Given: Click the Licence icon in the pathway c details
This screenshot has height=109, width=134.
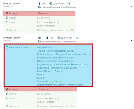Looking at the screenshot, I should tap(7, 94).
